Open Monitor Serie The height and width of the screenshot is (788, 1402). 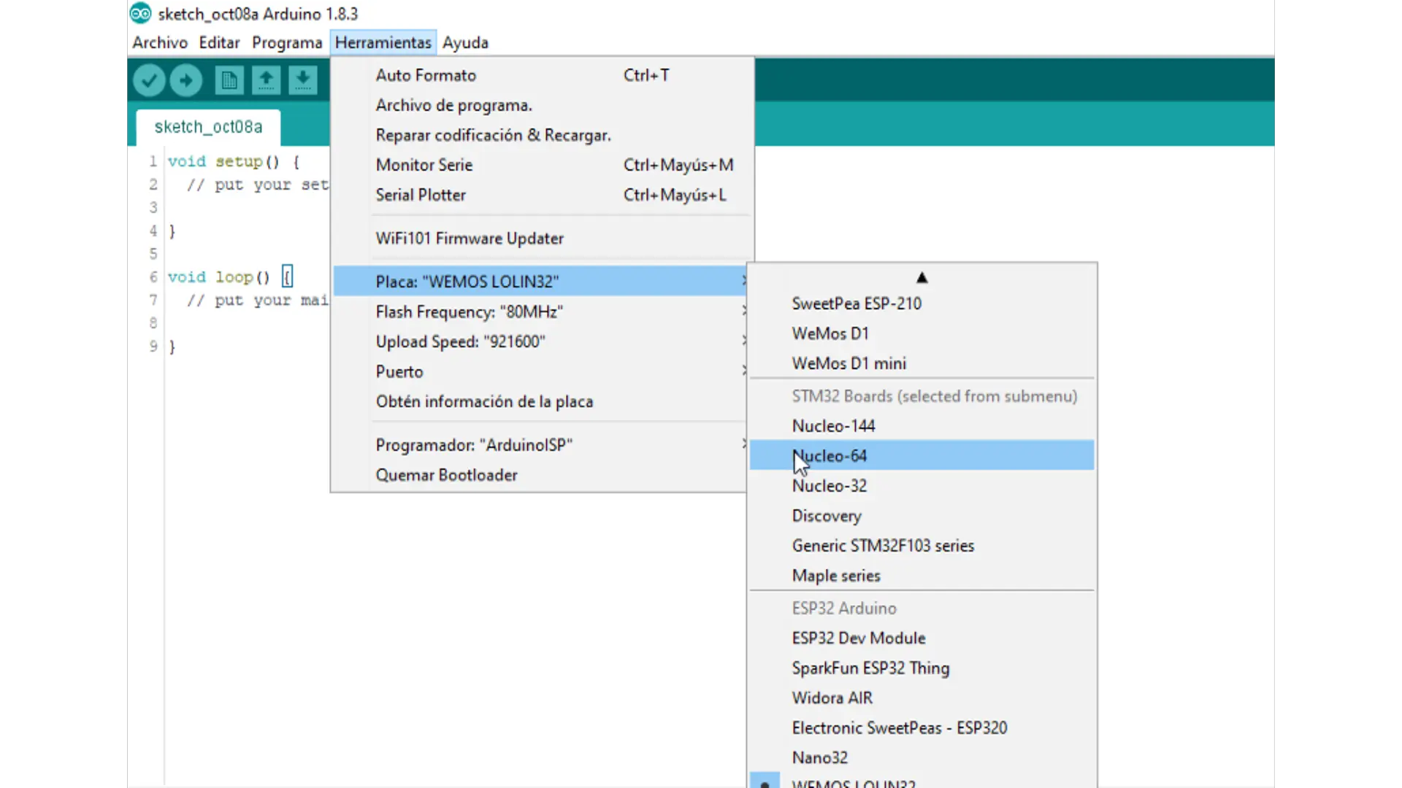tap(543, 165)
